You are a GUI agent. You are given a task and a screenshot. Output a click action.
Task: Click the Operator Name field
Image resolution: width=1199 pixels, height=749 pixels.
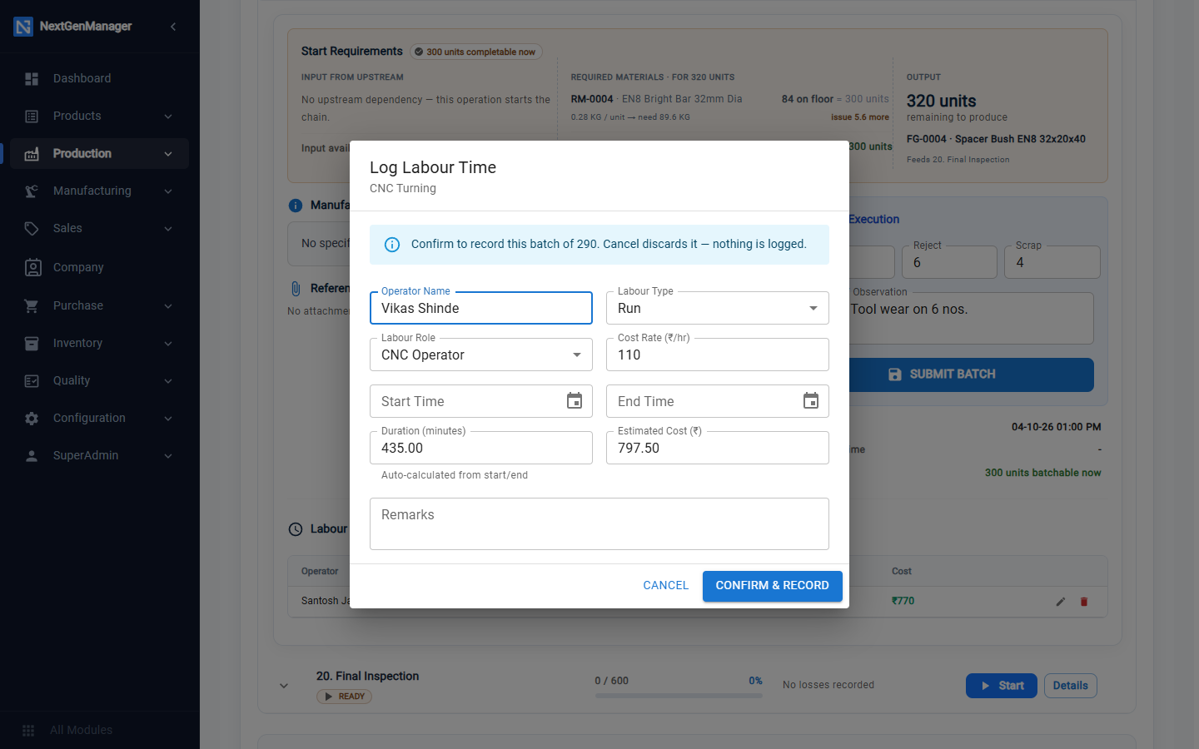481,308
